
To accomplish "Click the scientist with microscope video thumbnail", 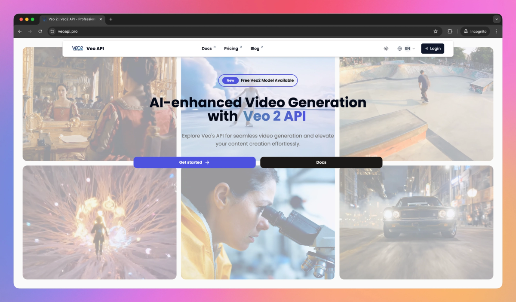I will point(258,223).
